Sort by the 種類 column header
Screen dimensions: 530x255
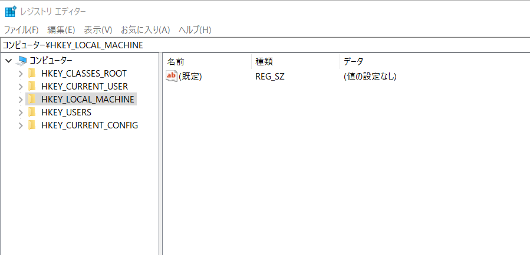coord(295,61)
